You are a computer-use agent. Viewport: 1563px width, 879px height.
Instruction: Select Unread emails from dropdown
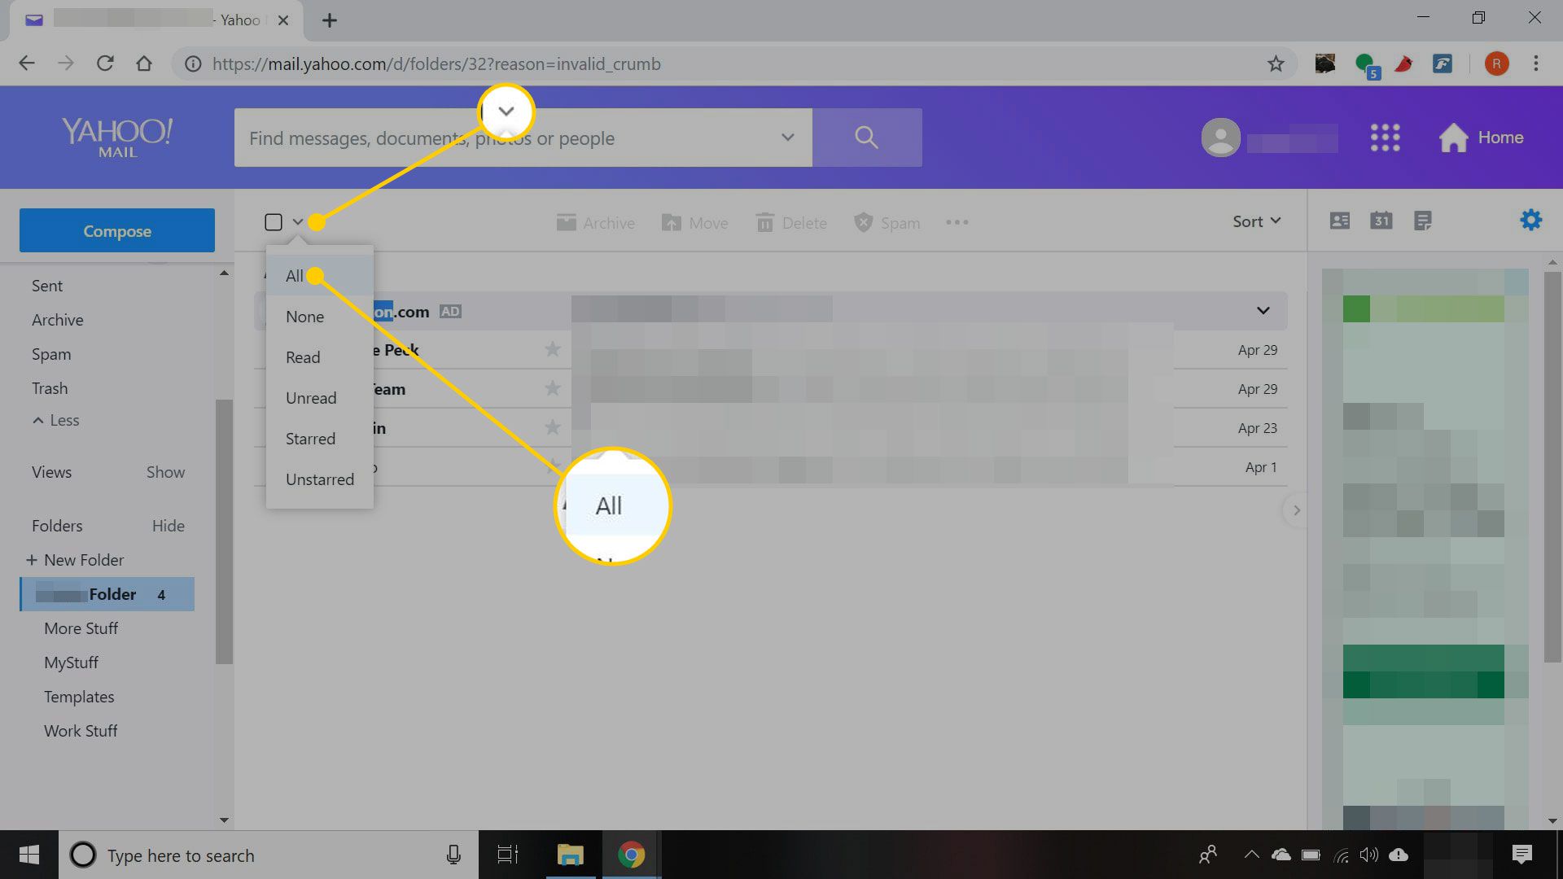tap(311, 397)
